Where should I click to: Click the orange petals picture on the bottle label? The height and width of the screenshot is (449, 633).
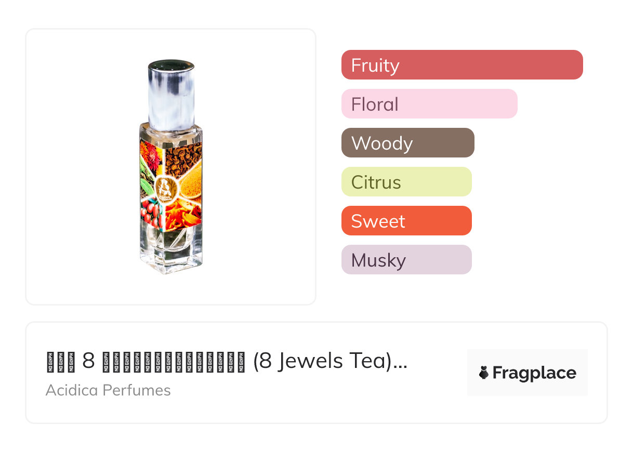coord(183,214)
